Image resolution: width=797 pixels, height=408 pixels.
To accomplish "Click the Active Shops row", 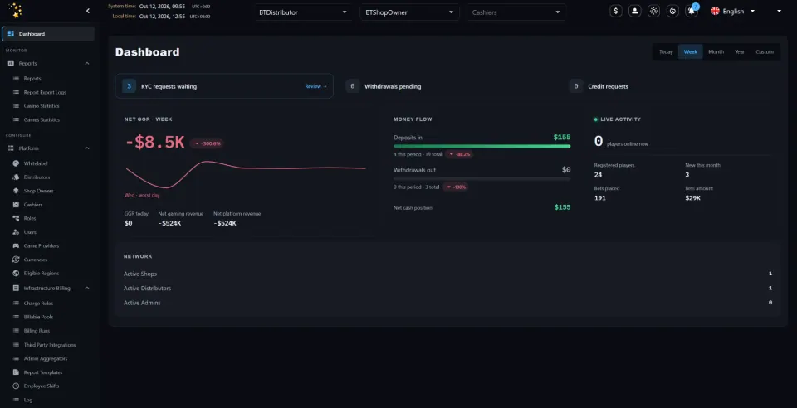I will 447,274.
